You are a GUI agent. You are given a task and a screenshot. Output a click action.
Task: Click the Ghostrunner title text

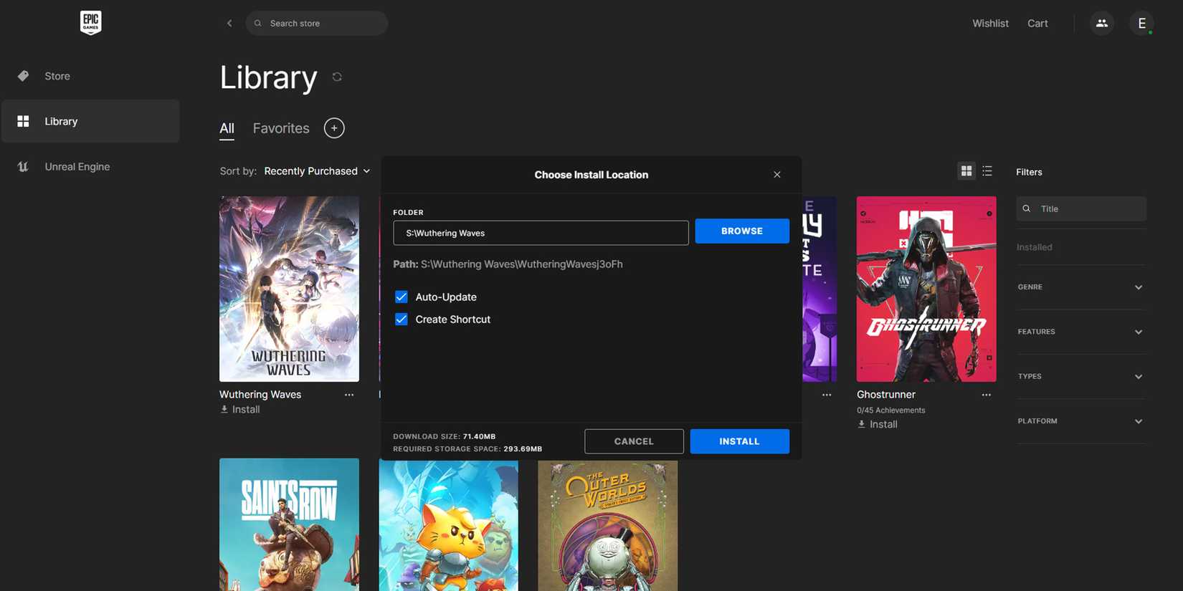[886, 395]
